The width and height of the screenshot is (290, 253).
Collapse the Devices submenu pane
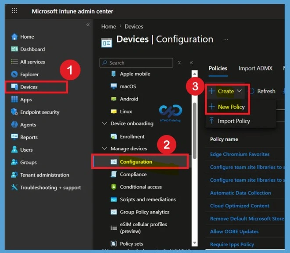pos(191,63)
